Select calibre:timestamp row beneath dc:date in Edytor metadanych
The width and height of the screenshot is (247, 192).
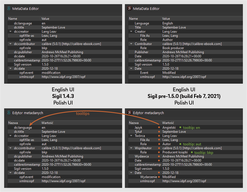[65, 165]
